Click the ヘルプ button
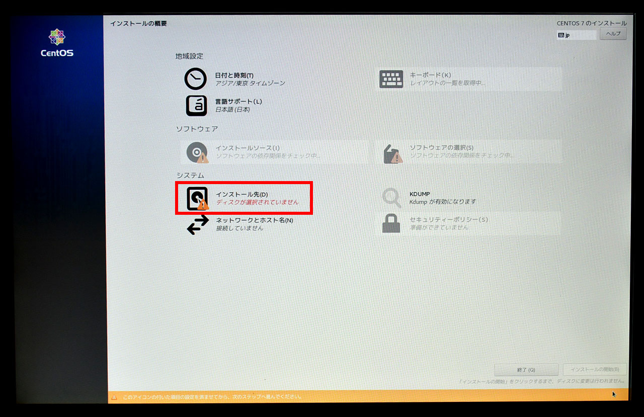This screenshot has height=417, width=644. (x=613, y=34)
